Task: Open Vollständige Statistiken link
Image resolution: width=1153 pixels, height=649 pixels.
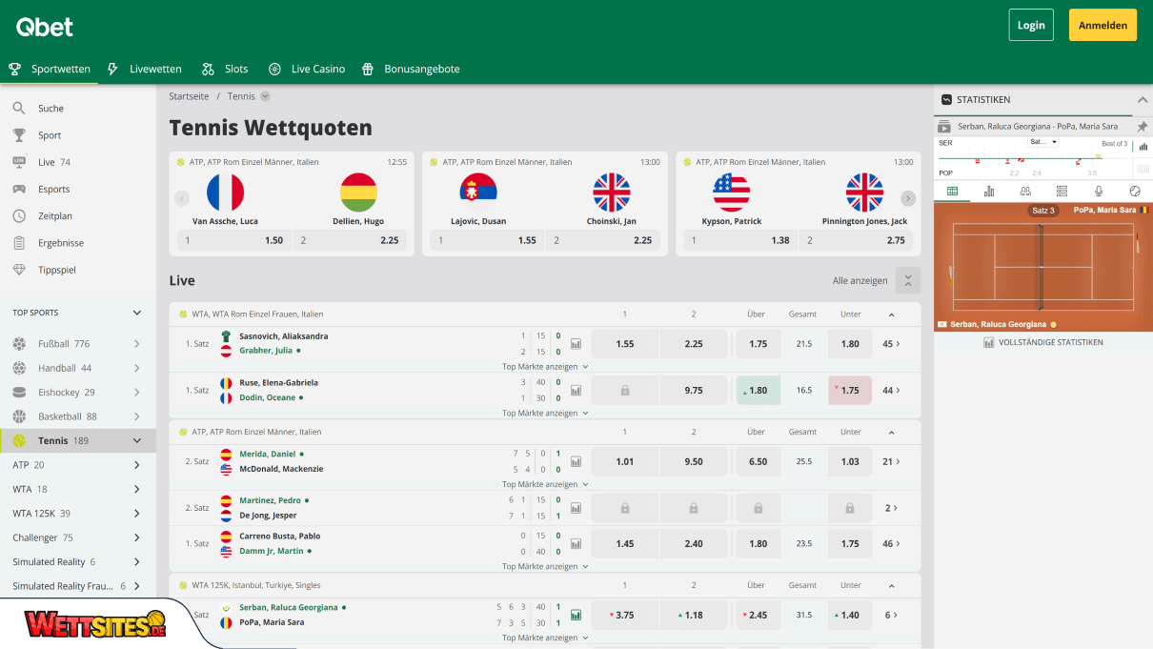Action: click(1043, 342)
